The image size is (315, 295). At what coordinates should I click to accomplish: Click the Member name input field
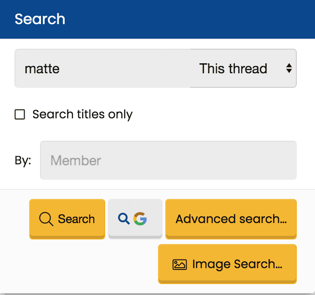(168, 160)
